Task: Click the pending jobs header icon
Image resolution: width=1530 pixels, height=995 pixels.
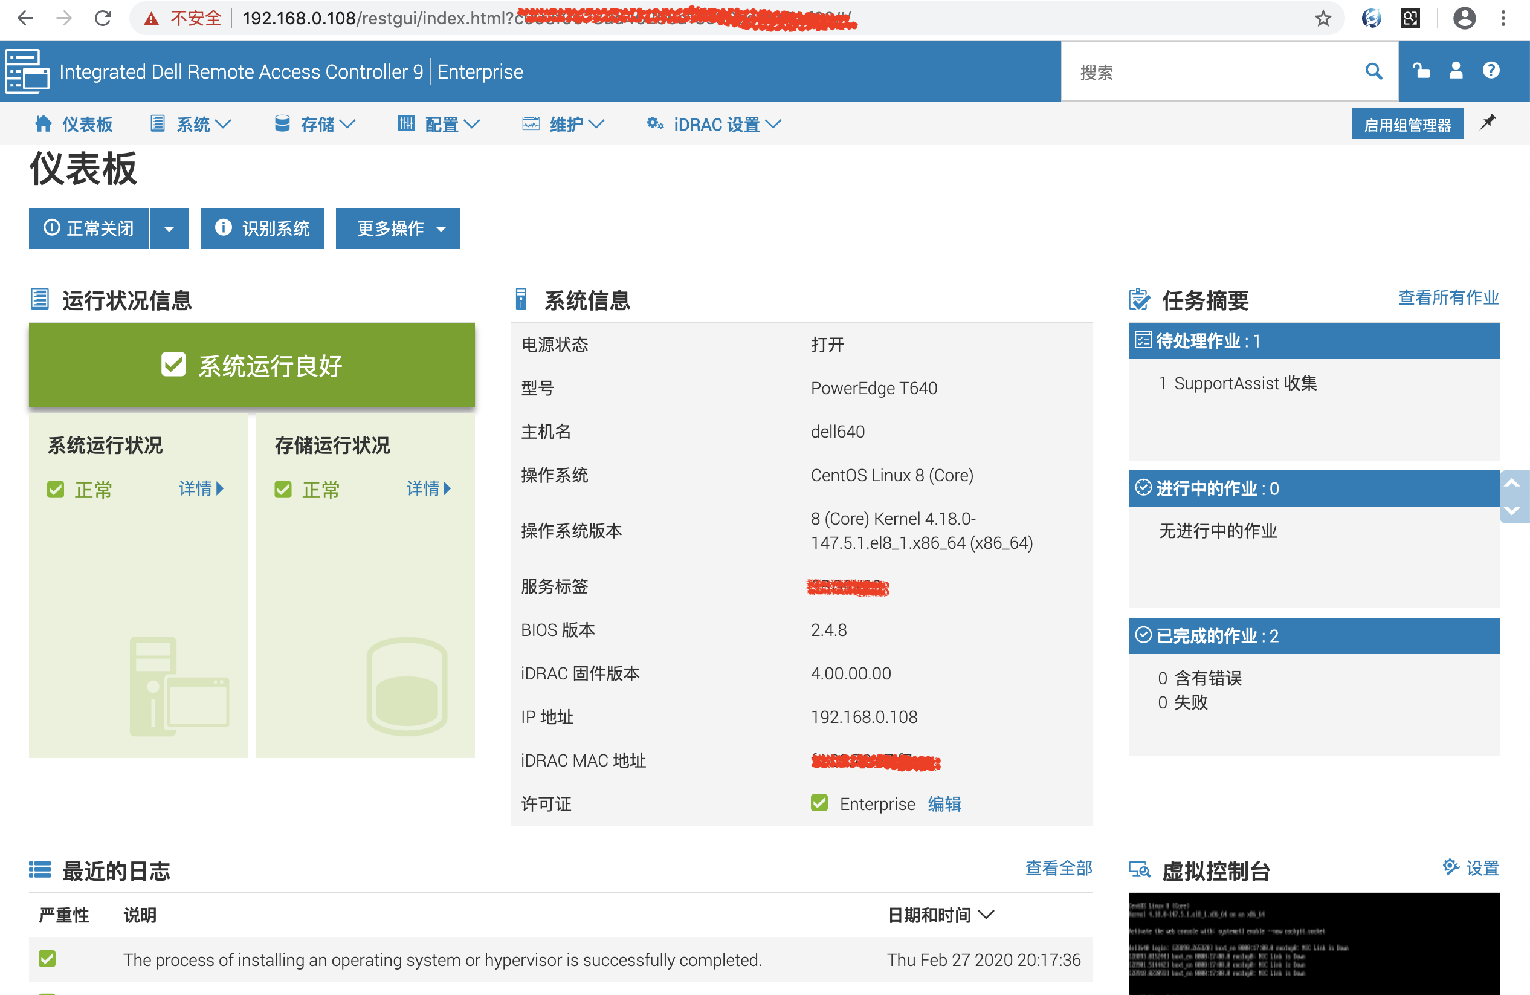Action: pyautogui.click(x=1143, y=340)
